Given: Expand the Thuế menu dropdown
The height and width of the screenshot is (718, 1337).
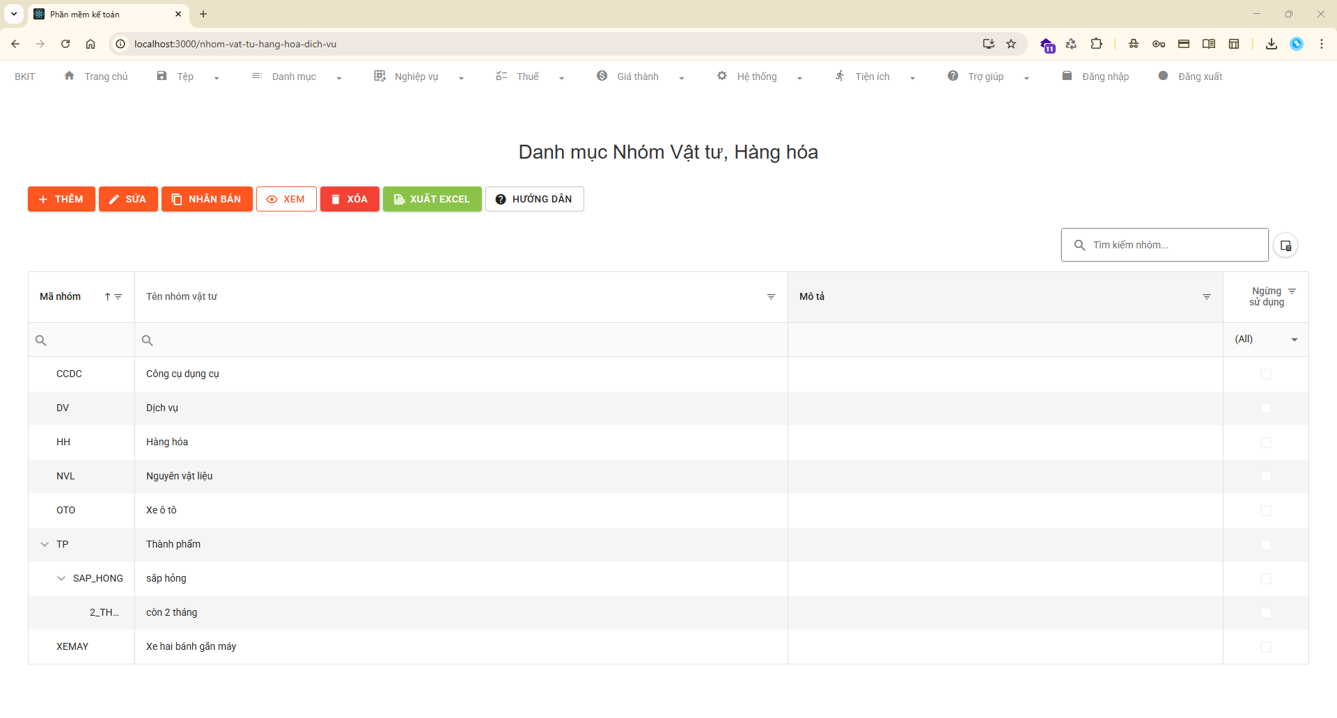Looking at the screenshot, I should click(561, 78).
